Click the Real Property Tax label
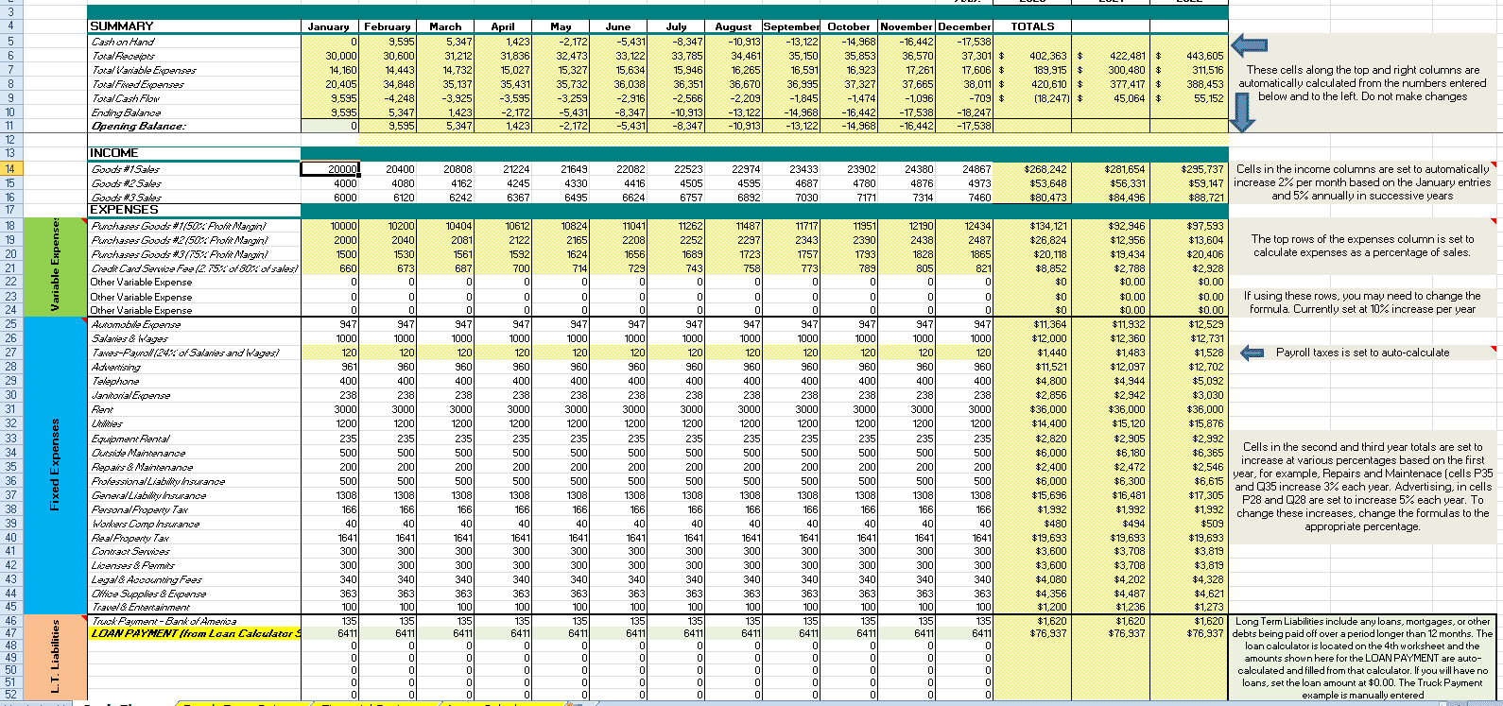This screenshot has height=706, width=1503. 130,538
